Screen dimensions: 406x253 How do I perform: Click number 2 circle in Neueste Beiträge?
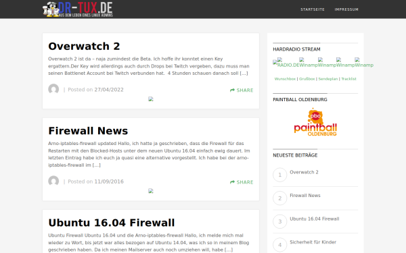280,198
